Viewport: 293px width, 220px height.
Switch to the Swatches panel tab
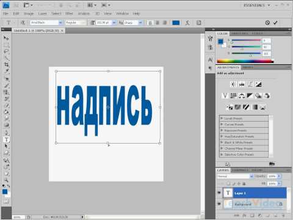click(x=239, y=34)
